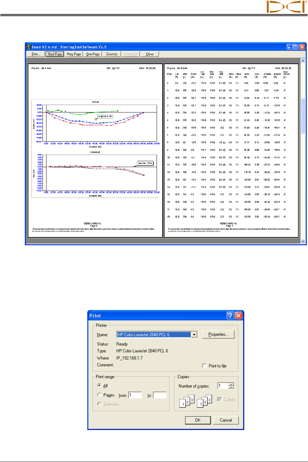Increase number of copies with up arrow

[x=231, y=384]
